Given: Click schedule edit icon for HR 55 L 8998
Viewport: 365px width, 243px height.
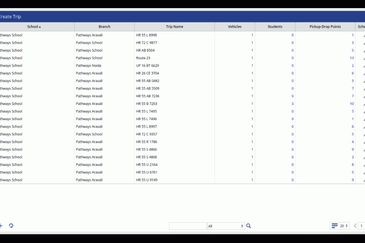Looking at the screenshot, I should click(363, 36).
